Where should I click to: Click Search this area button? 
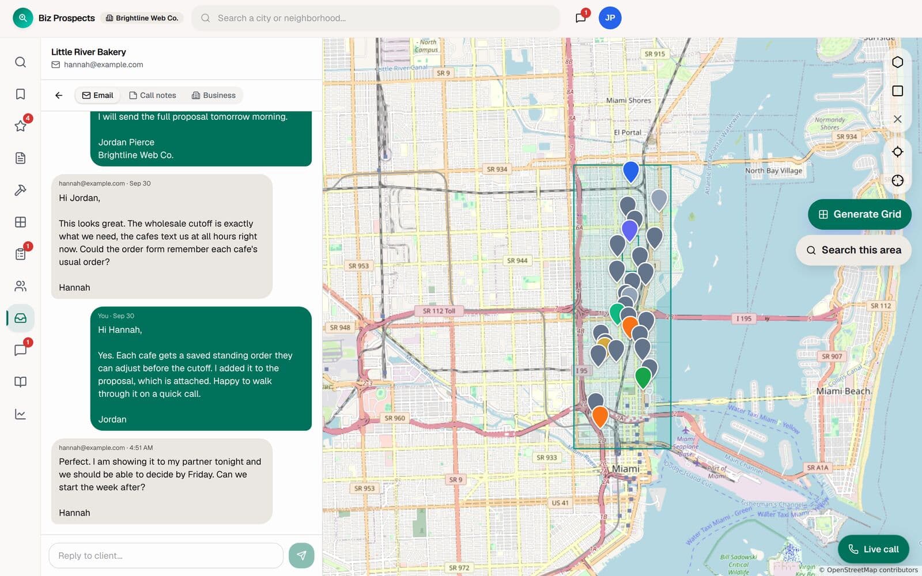pos(853,250)
